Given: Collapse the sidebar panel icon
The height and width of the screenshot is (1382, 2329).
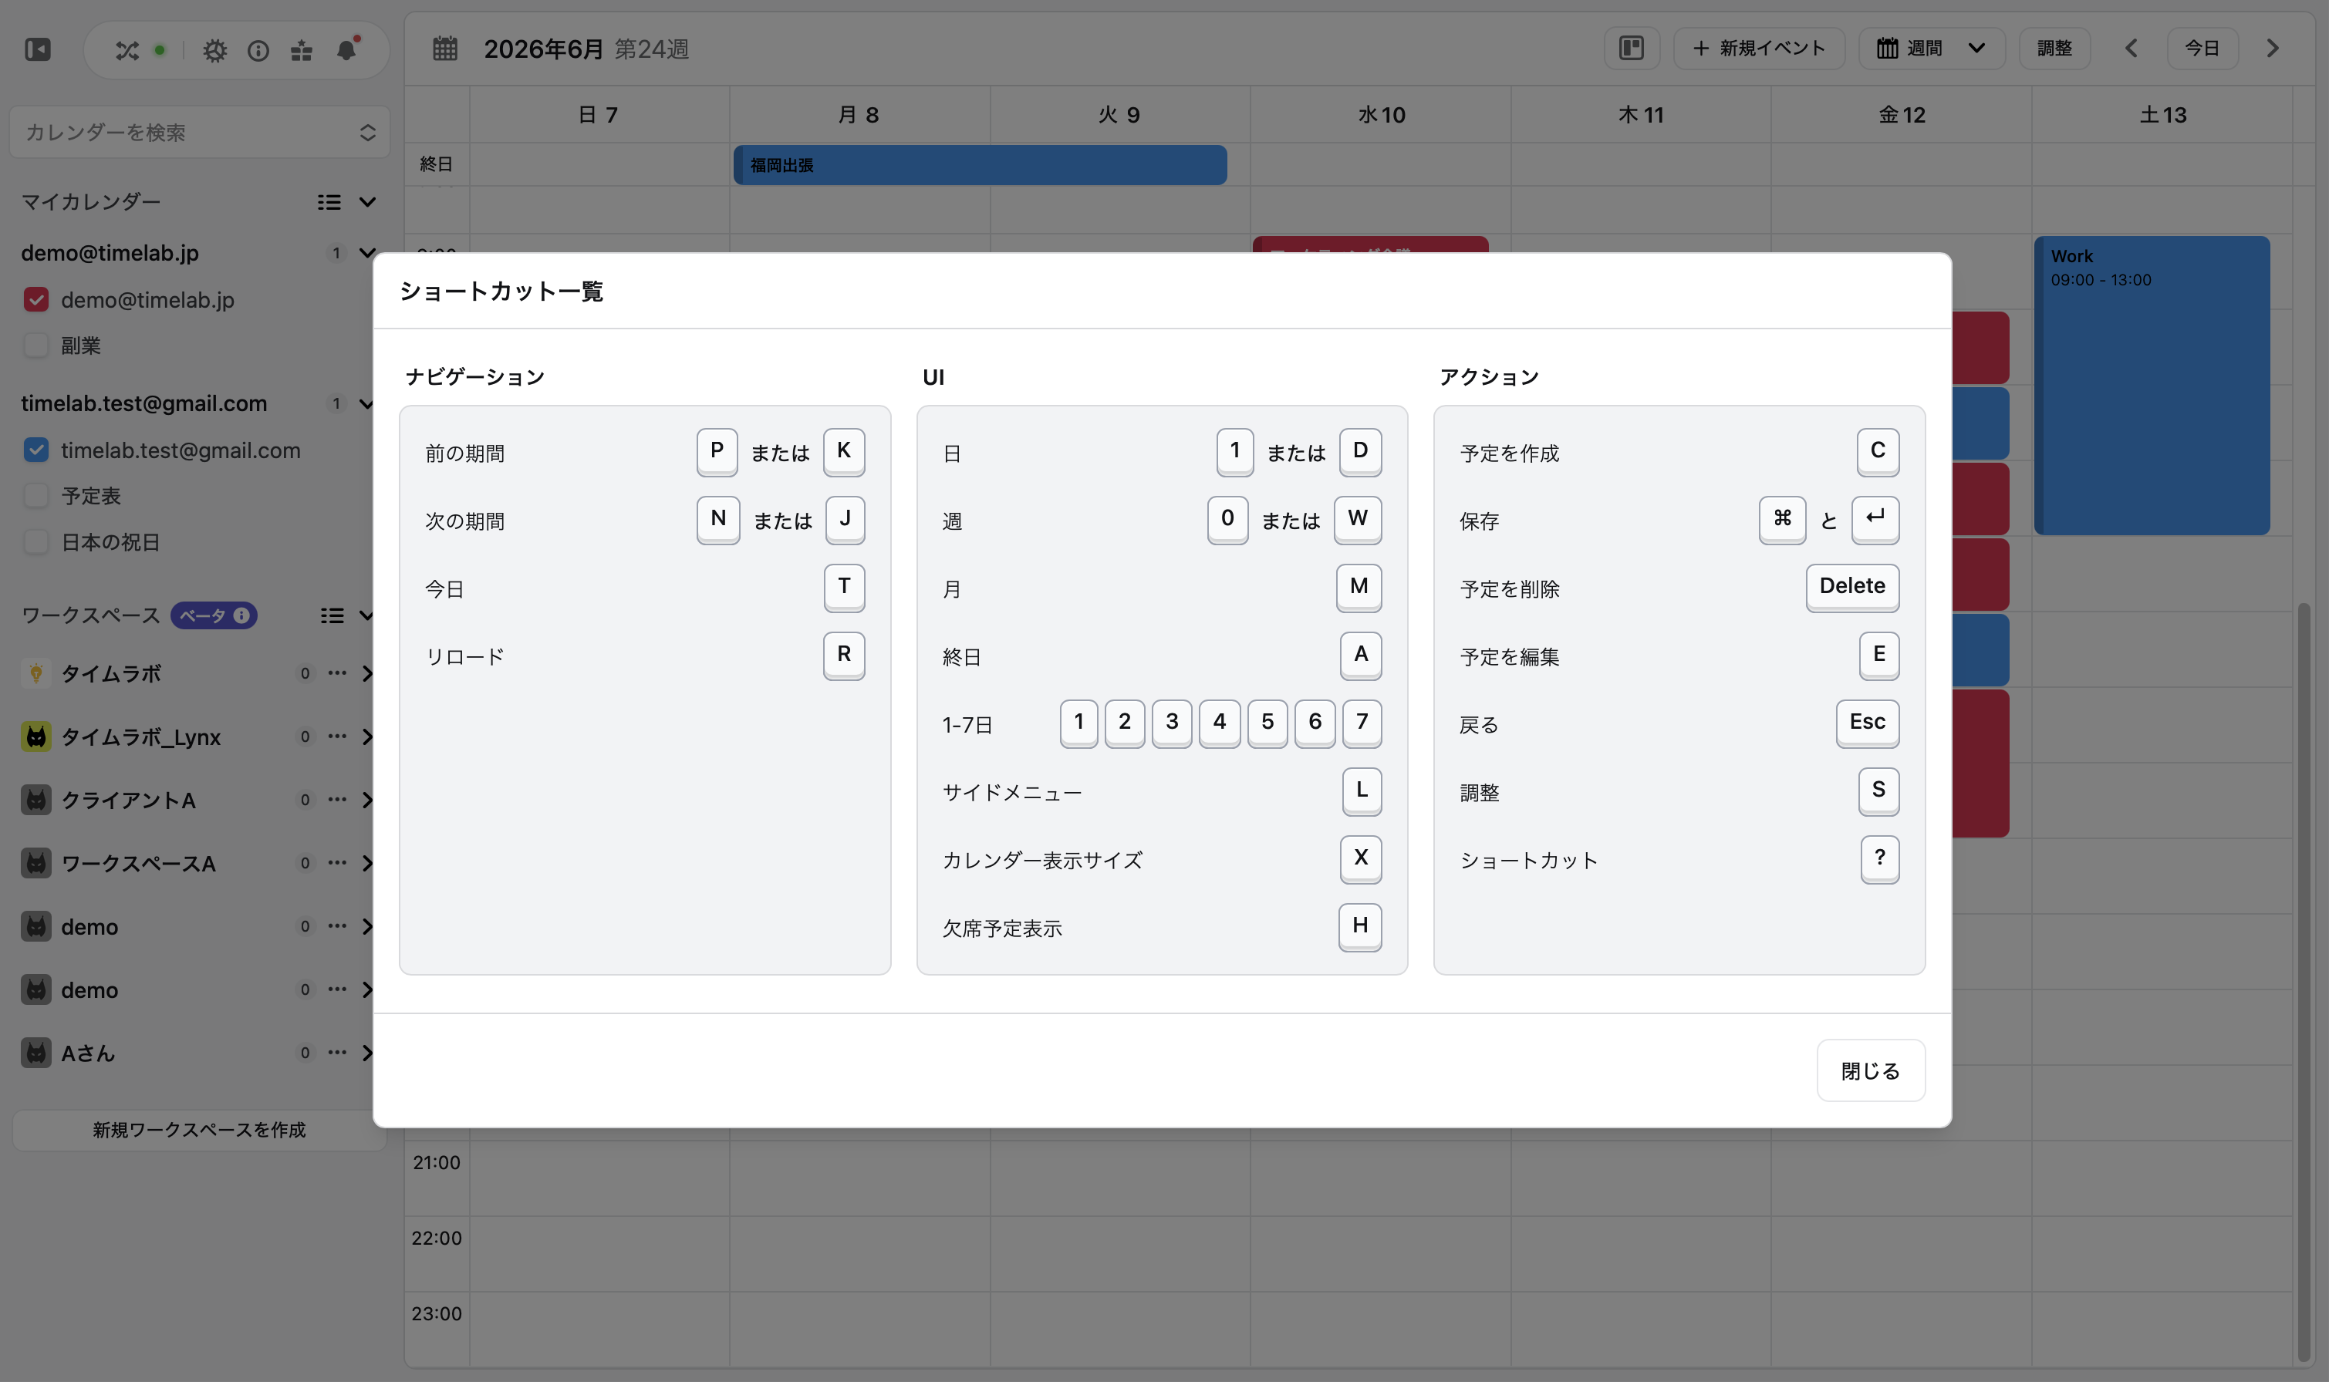Looking at the screenshot, I should click(x=37, y=49).
